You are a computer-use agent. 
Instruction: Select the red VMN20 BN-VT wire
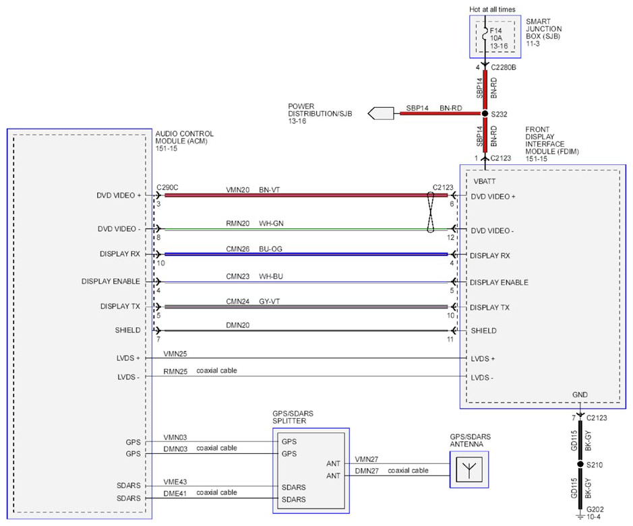pos(306,195)
